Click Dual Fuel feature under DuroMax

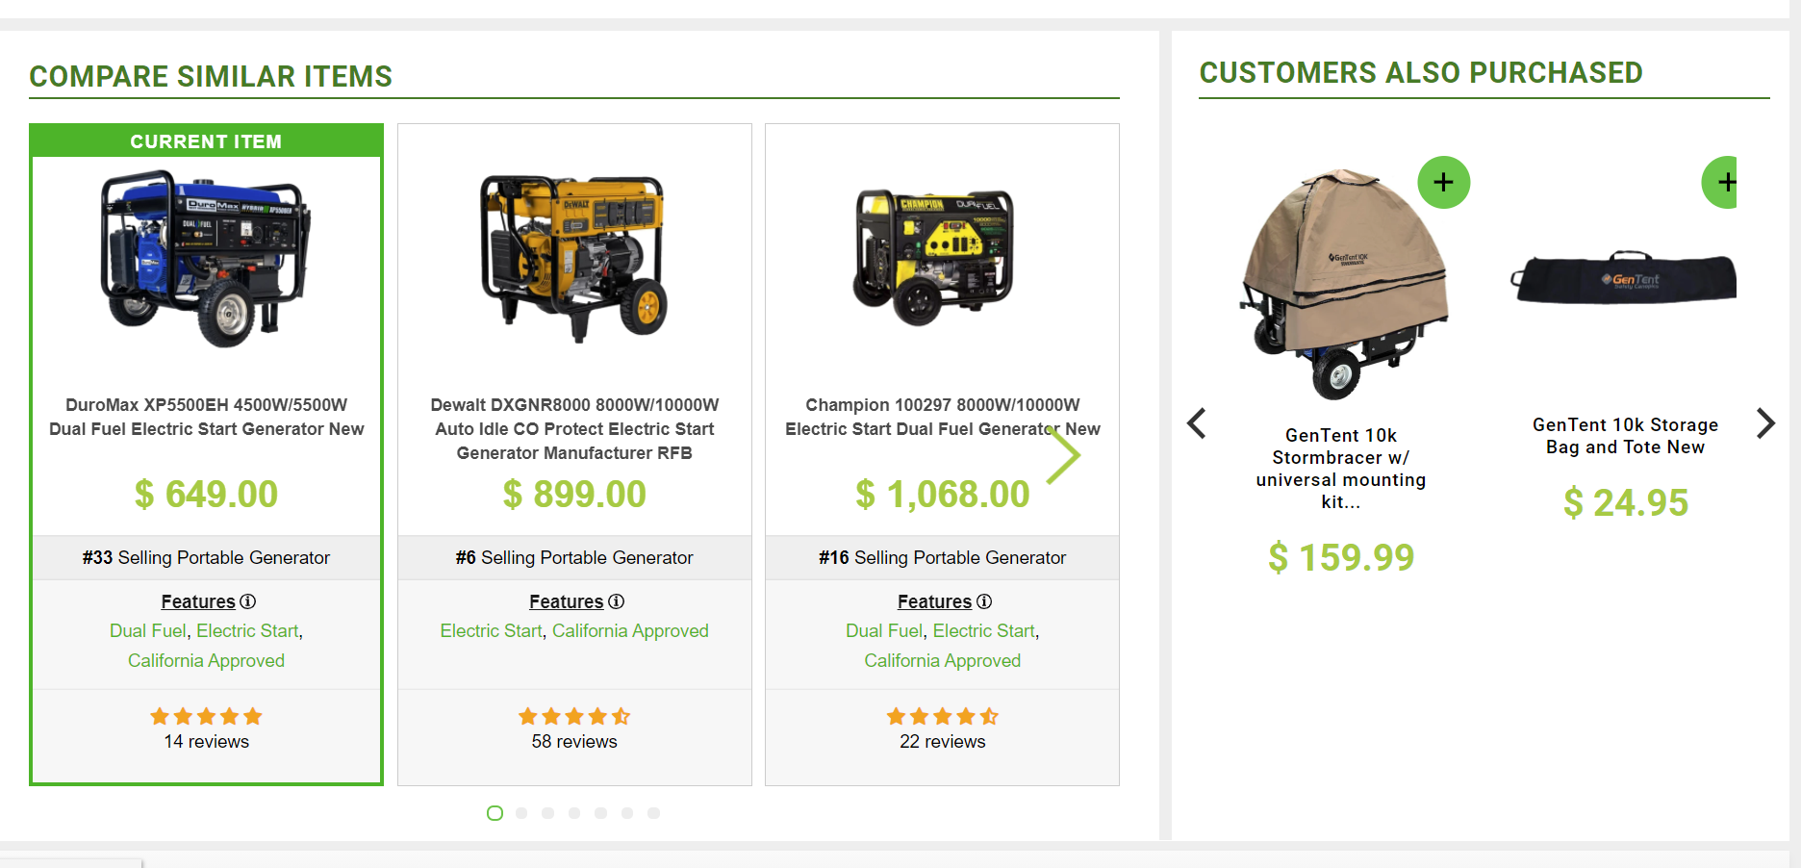coord(148,631)
